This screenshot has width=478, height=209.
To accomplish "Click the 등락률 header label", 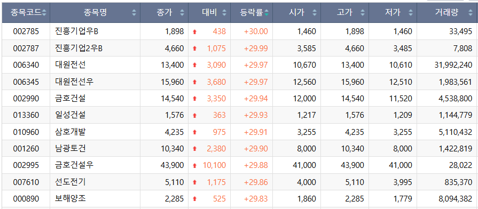I will [x=252, y=13].
